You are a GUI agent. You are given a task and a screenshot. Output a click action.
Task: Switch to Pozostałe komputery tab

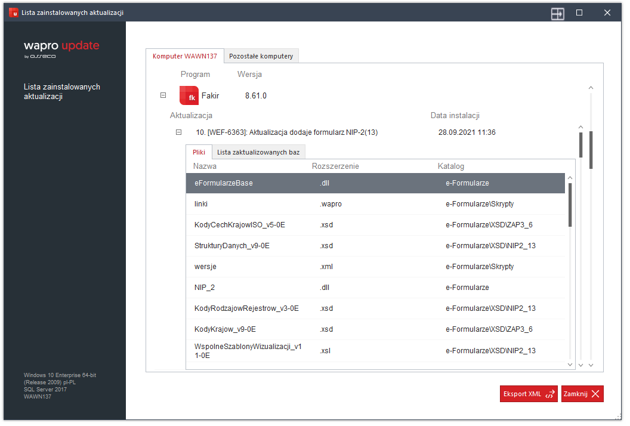261,56
